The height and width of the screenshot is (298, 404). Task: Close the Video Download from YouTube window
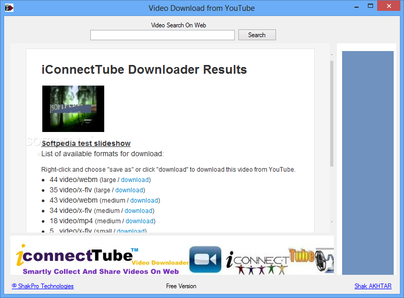tap(389, 6)
